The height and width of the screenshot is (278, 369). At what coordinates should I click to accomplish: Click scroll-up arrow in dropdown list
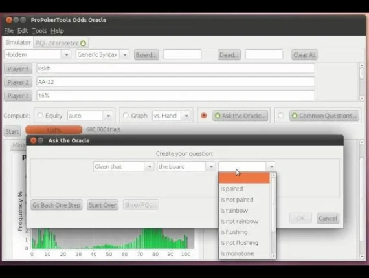click(x=273, y=175)
